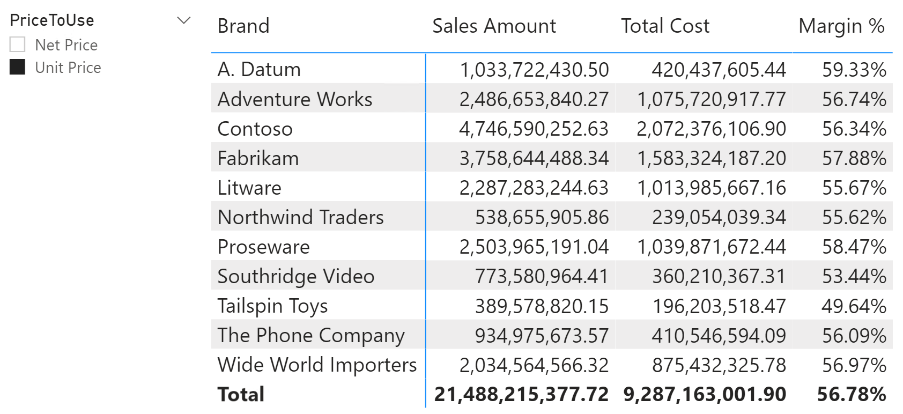
Task: Click the Southridge Video row
Action: tap(296, 276)
